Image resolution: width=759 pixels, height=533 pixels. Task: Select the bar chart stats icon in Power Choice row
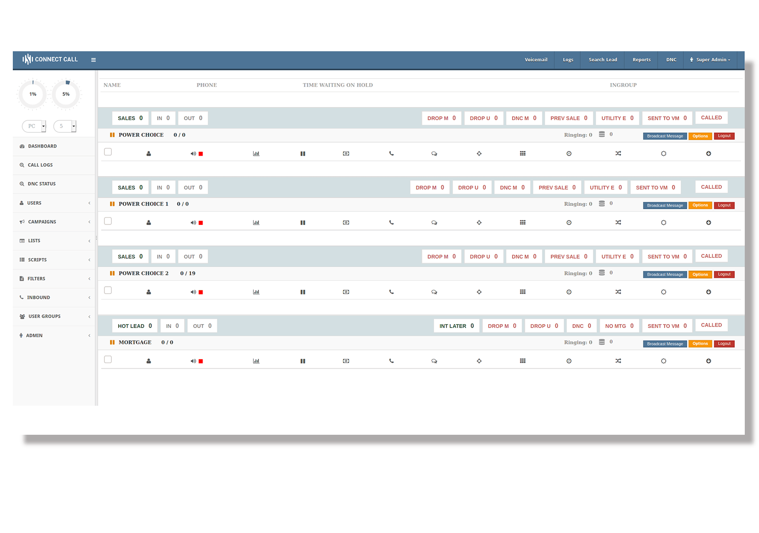click(256, 153)
